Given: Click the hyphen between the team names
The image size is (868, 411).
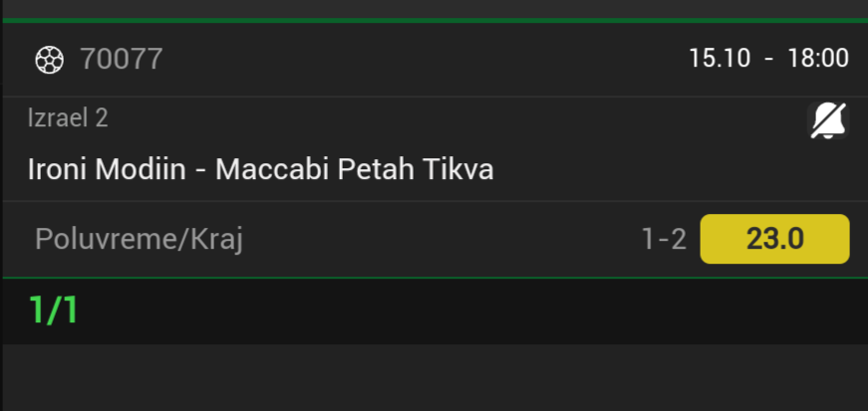Looking at the screenshot, I should pyautogui.click(x=200, y=170).
